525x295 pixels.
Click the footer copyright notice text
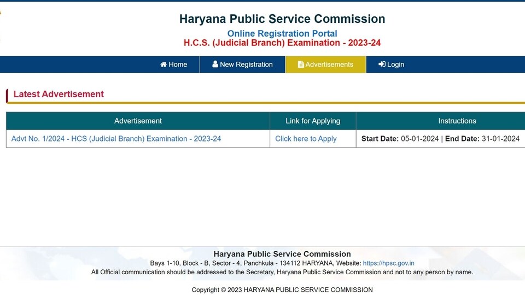[282, 290]
